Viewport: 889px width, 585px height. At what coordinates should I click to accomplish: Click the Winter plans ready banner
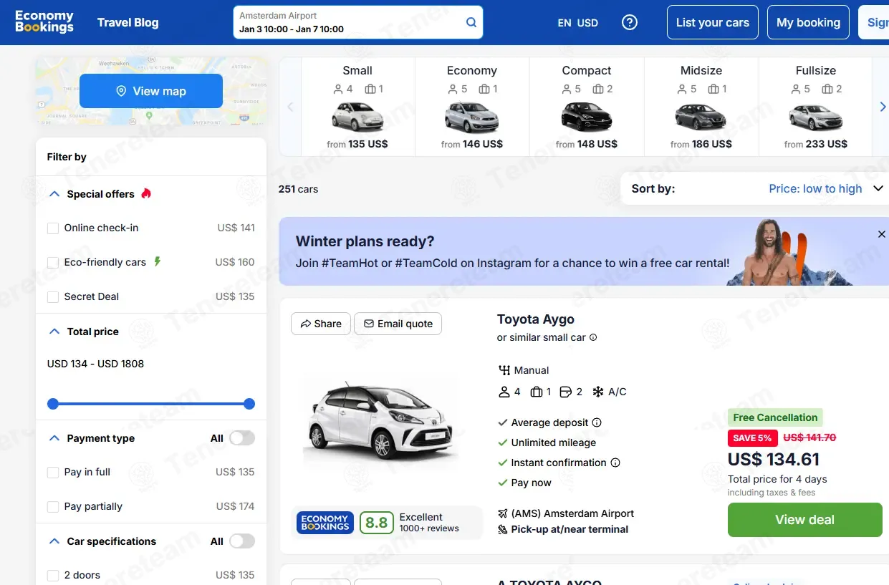coord(584,251)
